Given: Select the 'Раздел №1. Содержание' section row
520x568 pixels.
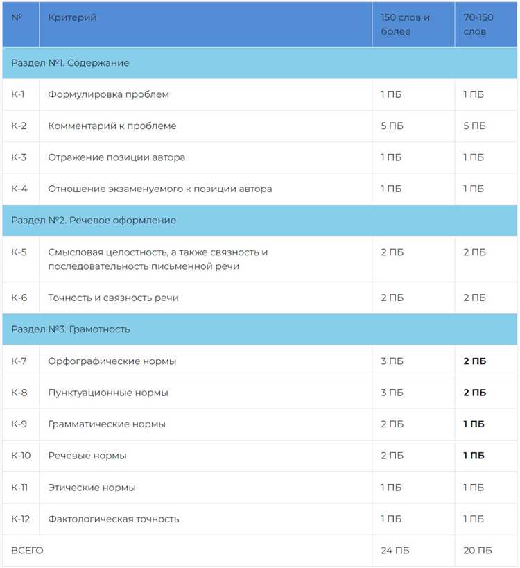Looking at the screenshot, I should tap(70, 63).
